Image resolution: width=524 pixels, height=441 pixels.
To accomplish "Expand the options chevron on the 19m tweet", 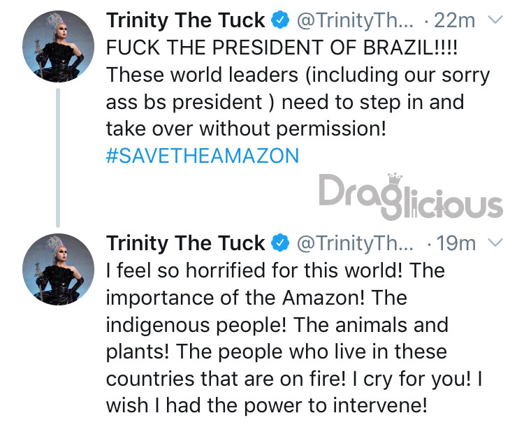I will (x=495, y=243).
